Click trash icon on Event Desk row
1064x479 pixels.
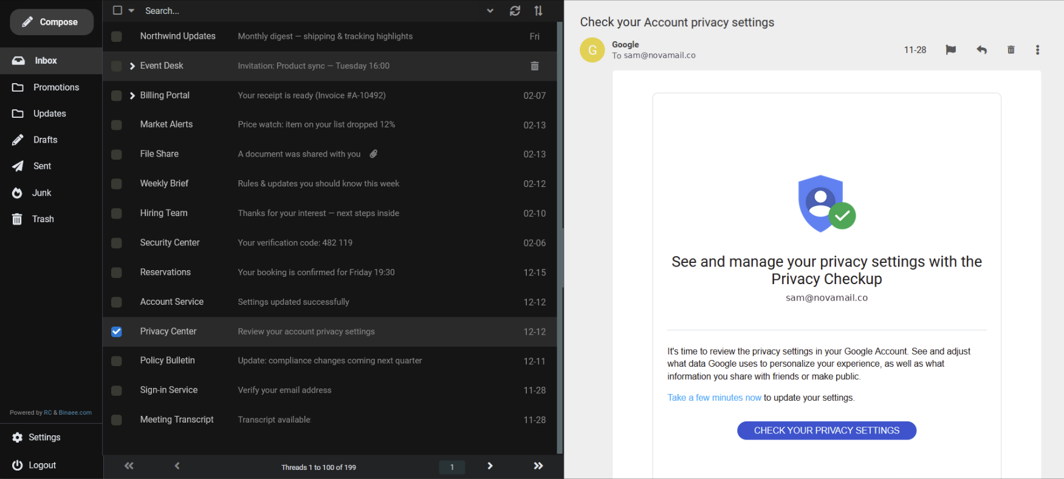tap(535, 66)
